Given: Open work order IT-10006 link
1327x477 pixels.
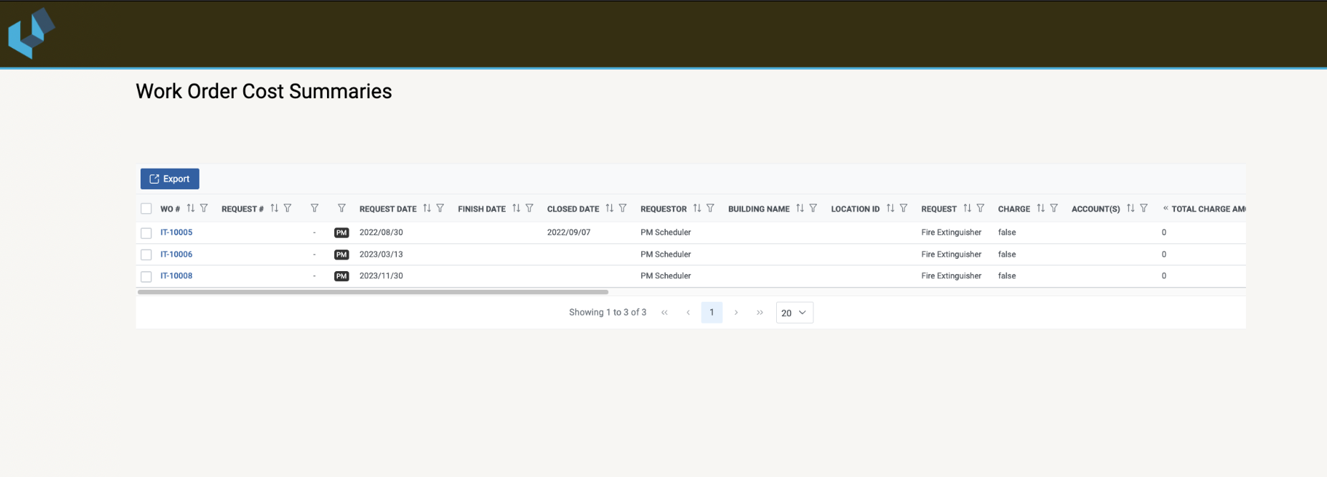Looking at the screenshot, I should pos(176,255).
